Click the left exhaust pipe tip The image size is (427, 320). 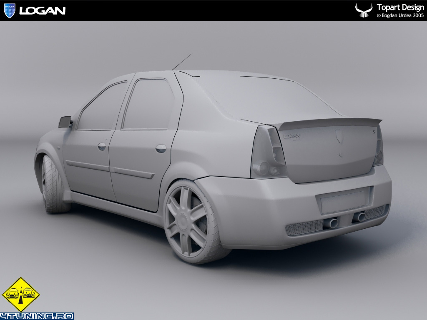coord(332,223)
